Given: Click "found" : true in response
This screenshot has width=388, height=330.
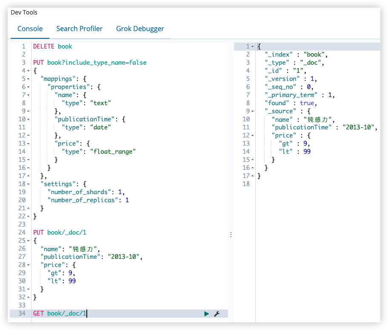Looking at the screenshot, I should [291, 103].
